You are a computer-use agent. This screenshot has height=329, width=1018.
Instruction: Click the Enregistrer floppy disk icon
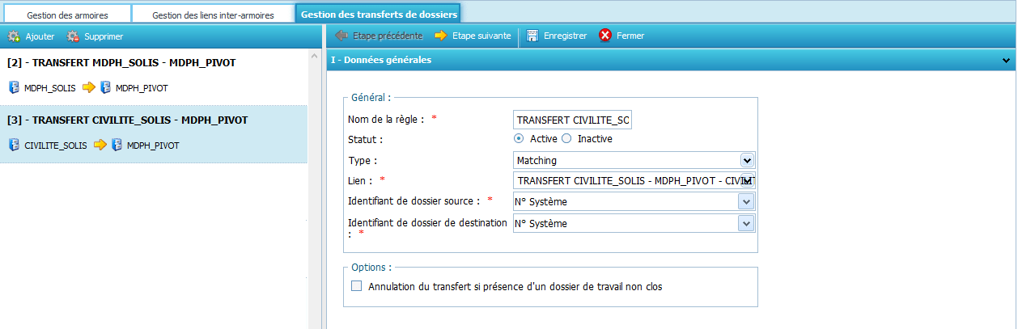[532, 36]
